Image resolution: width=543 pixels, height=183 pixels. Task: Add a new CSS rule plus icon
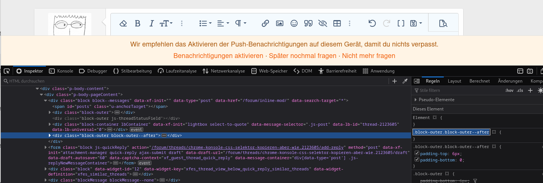point(530,90)
